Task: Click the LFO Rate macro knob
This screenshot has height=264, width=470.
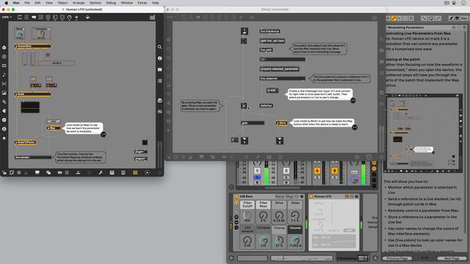Action: pyautogui.click(x=263, y=240)
